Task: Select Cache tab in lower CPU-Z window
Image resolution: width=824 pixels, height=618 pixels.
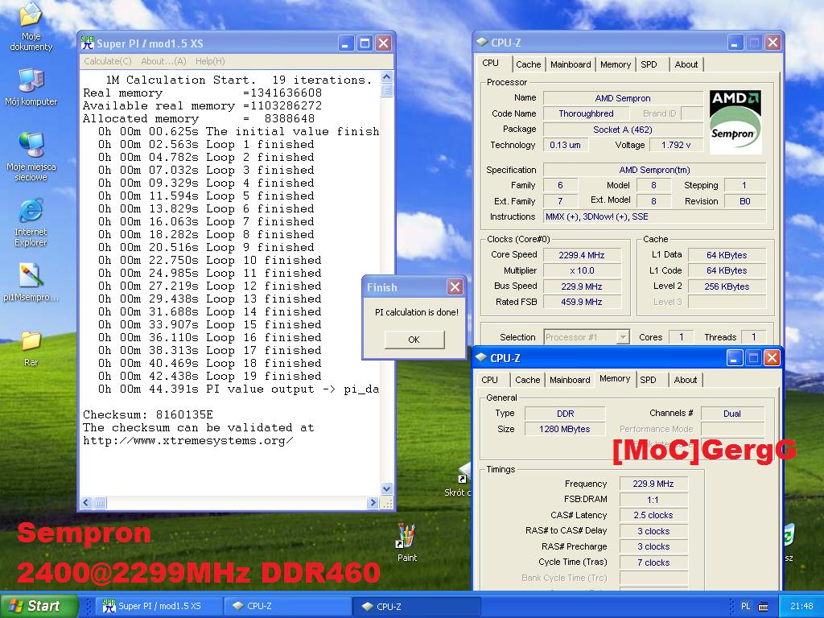Action: click(528, 380)
